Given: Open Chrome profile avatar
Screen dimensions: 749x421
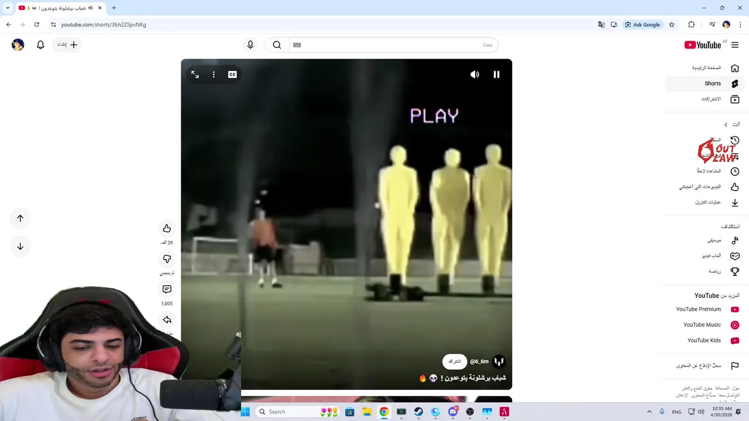Looking at the screenshot, I should click(726, 25).
